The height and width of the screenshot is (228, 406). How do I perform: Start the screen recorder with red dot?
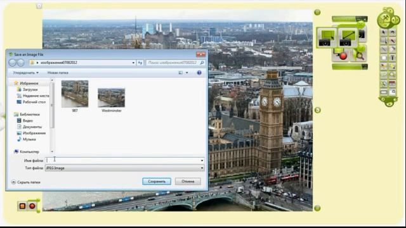341,55
